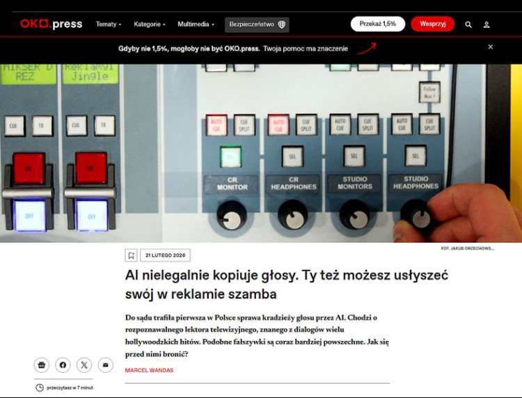Bookmark this article with the save icon
The image size is (522, 398).
pyautogui.click(x=131, y=255)
